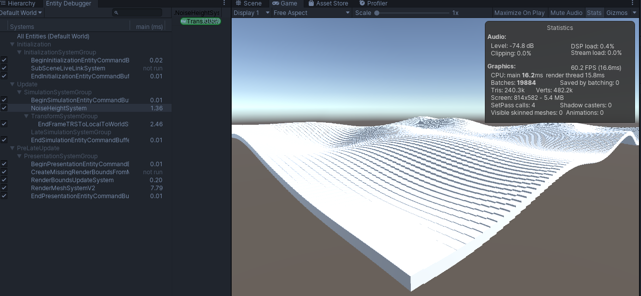The image size is (641, 296).
Task: Click the Asset Store package icon
Action: coord(311,3)
